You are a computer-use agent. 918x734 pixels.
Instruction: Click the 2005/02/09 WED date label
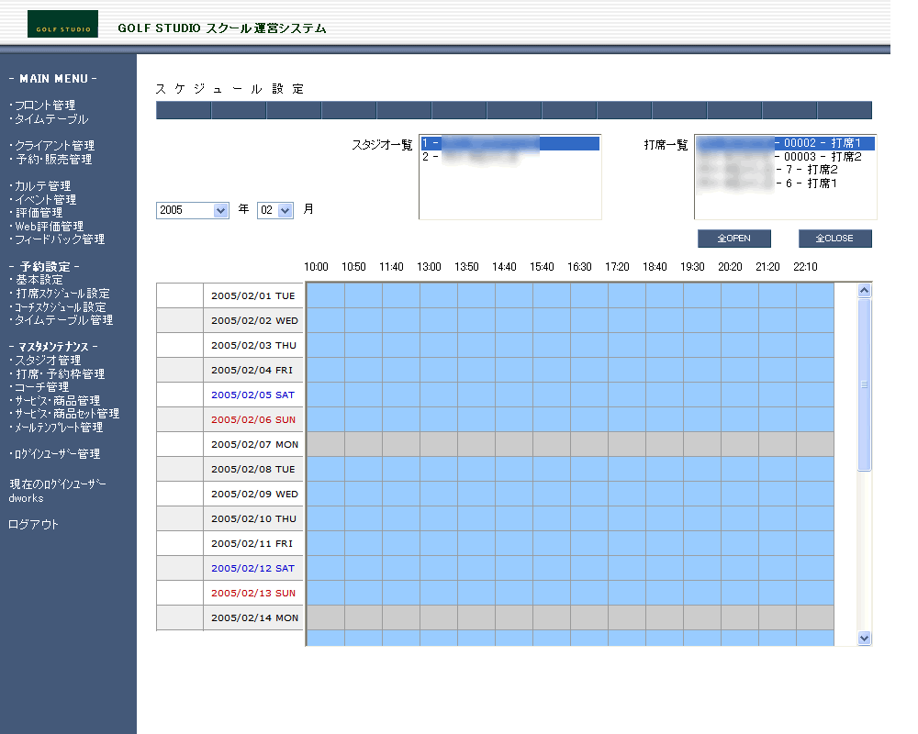point(254,494)
